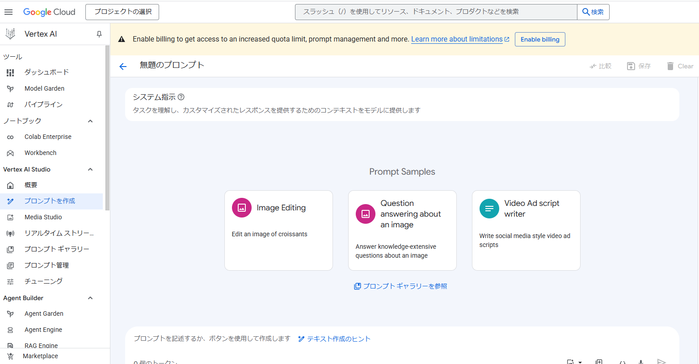Open プロンプト ギャラリー in the sidebar
699x364 pixels.
click(57, 249)
